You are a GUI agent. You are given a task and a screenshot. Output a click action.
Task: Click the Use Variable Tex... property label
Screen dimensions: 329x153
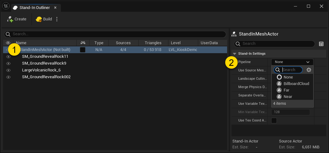(x=253, y=104)
